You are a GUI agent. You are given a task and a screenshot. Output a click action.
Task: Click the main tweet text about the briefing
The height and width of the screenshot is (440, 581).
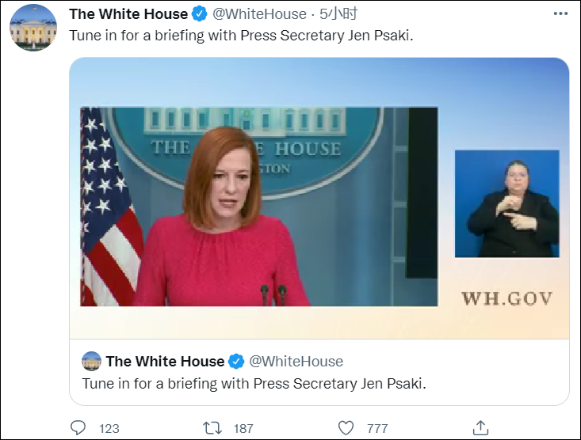[241, 36]
